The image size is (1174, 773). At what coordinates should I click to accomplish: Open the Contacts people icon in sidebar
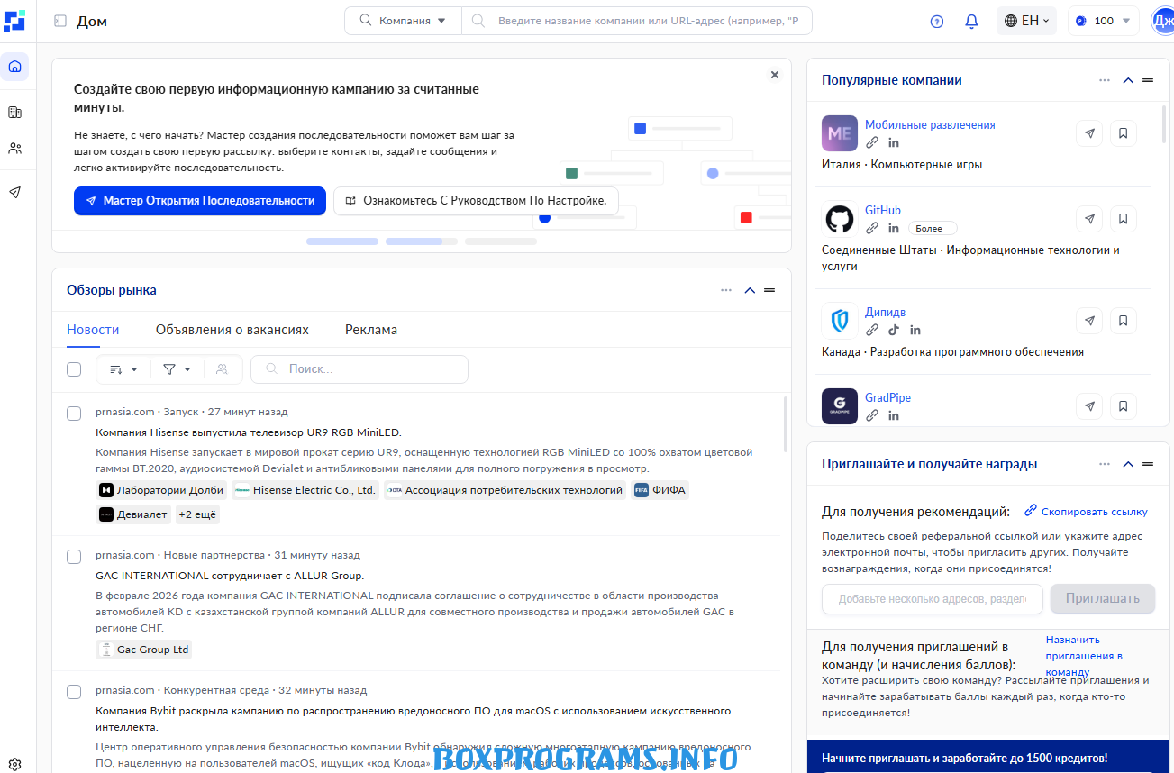click(14, 149)
